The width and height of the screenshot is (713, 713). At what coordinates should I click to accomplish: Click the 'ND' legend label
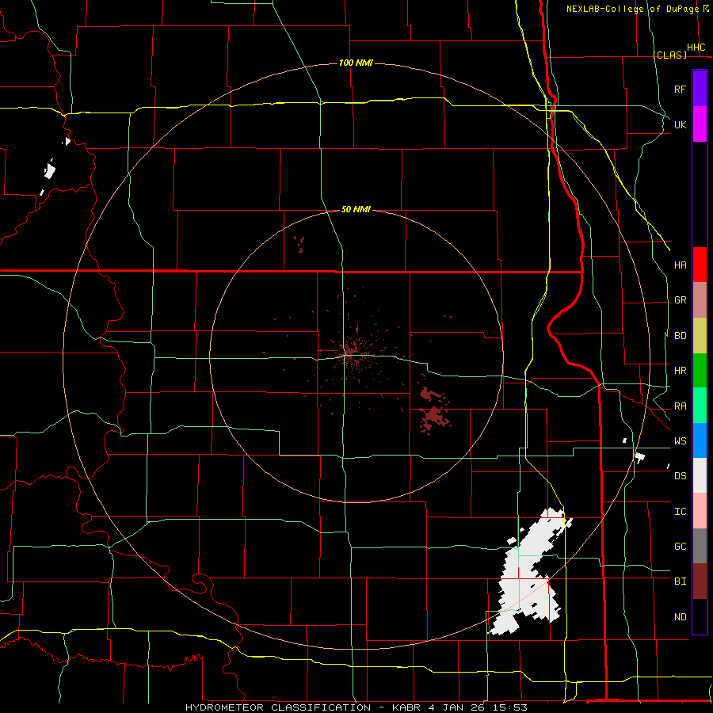coord(680,617)
